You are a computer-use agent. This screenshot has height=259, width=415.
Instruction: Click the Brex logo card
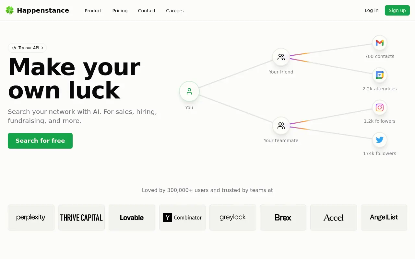coord(283,218)
